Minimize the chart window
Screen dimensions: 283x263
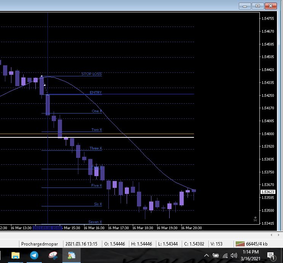pos(245,6)
